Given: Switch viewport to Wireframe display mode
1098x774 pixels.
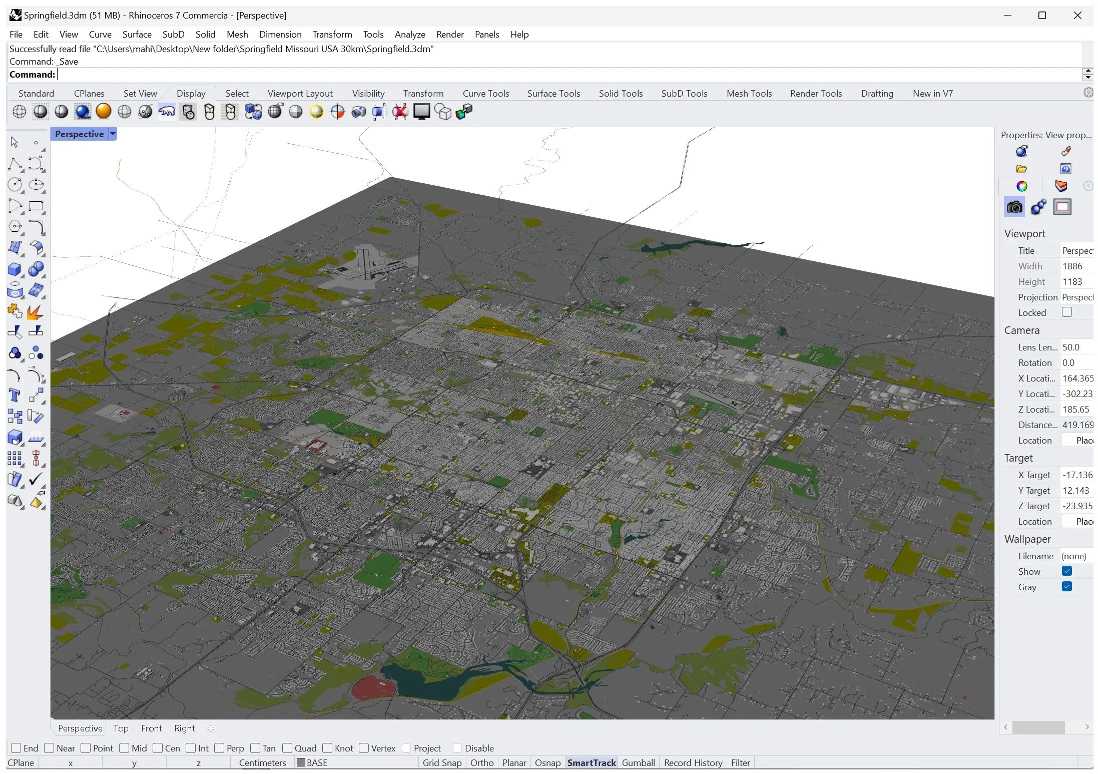Looking at the screenshot, I should pyautogui.click(x=19, y=111).
